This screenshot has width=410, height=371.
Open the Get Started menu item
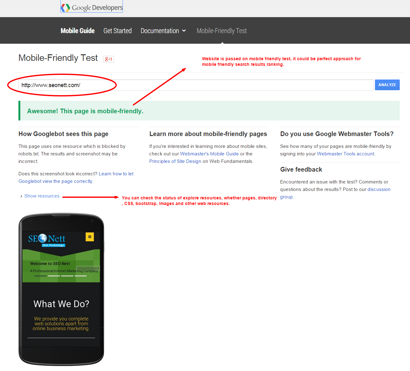tap(117, 31)
